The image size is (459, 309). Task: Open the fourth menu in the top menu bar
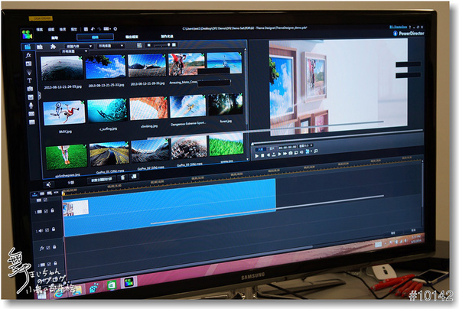click(x=74, y=29)
